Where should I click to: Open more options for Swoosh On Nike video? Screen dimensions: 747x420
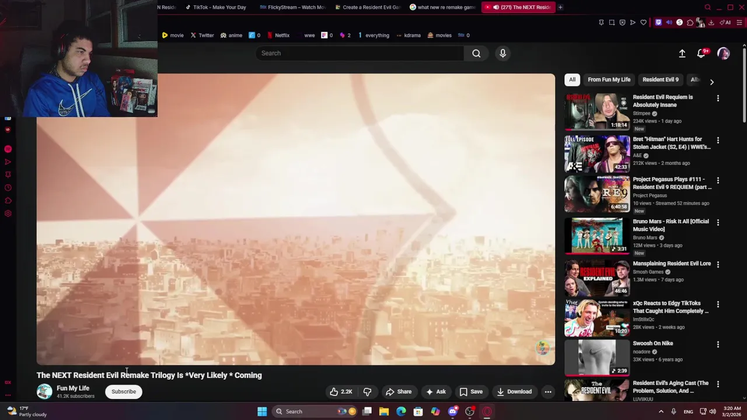click(718, 345)
